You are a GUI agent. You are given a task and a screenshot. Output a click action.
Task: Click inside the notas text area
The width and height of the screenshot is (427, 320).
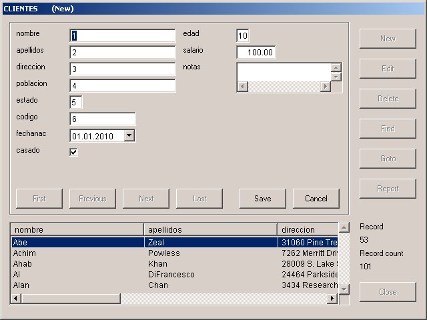(284, 72)
